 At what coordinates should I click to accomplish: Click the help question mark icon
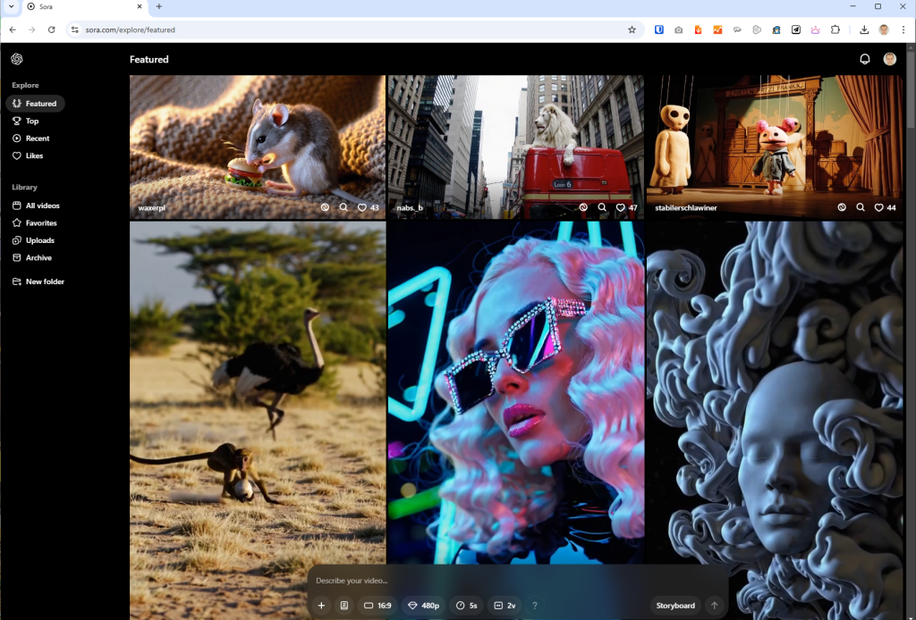[x=535, y=606]
